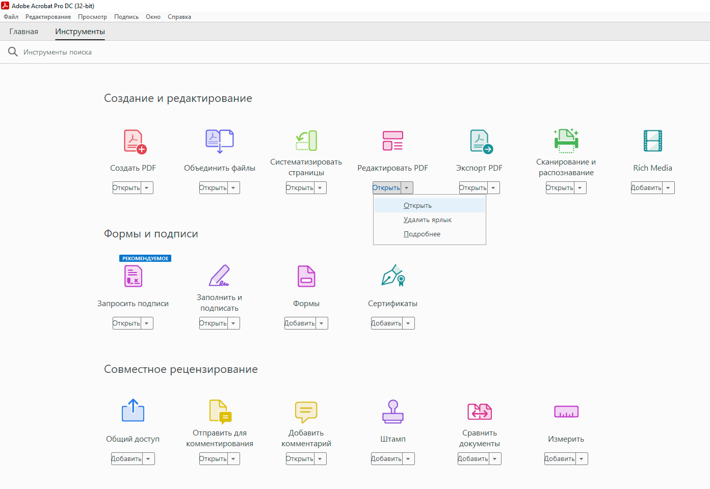Click the Export PDF icon
This screenshot has height=489, width=710.
tap(480, 141)
